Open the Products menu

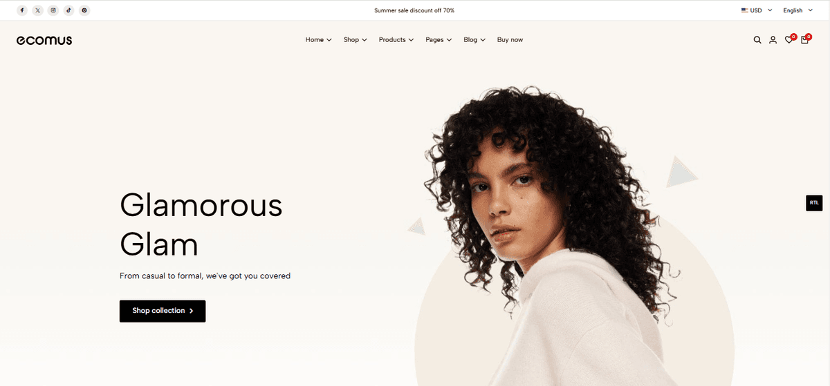point(396,40)
